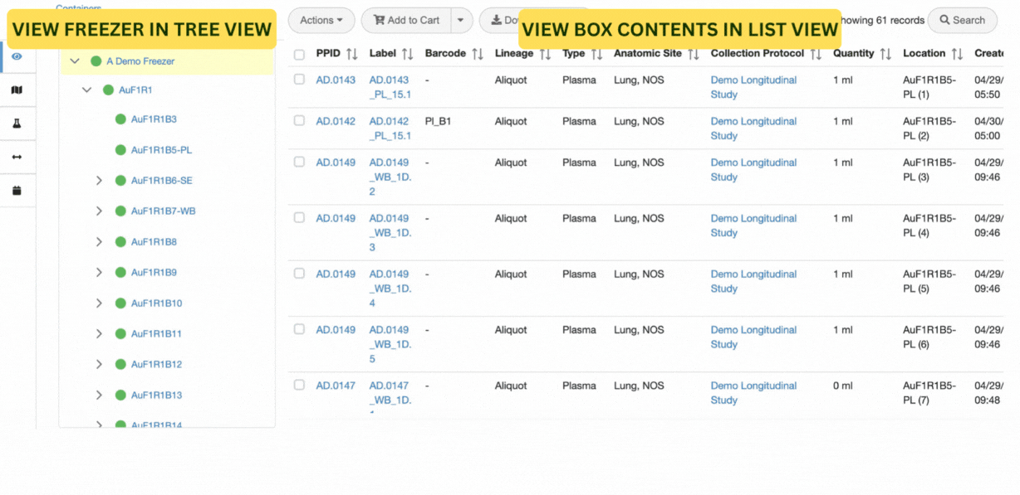Select box AuF1R1B6-SE in tree

pos(161,181)
